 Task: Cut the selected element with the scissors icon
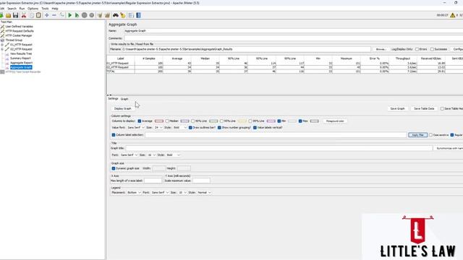click(24, 15)
